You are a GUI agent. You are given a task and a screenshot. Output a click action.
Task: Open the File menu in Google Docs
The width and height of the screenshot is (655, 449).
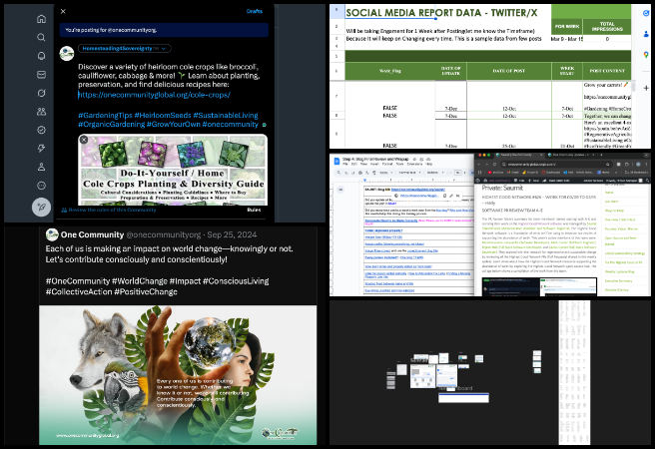click(x=345, y=164)
